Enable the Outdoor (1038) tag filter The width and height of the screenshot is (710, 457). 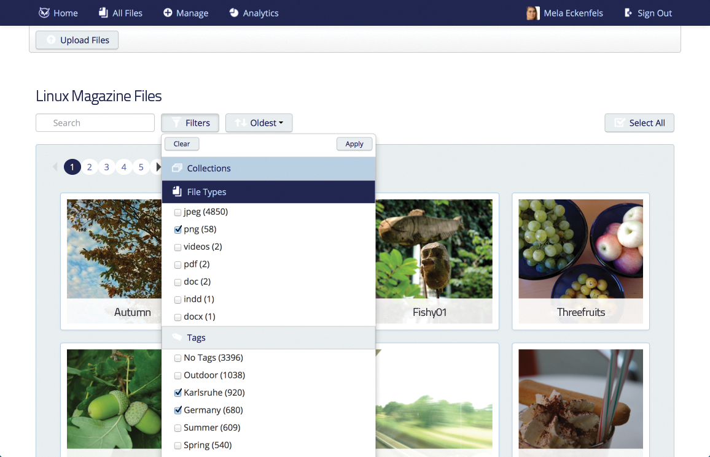click(177, 375)
